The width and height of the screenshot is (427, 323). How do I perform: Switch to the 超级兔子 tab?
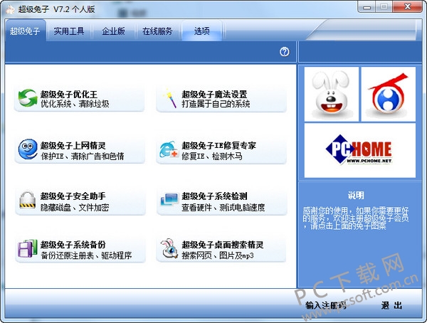click(x=26, y=31)
